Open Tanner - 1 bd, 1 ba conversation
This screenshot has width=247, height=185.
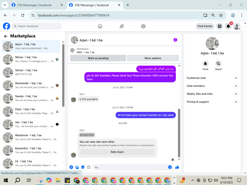(x=31, y=72)
